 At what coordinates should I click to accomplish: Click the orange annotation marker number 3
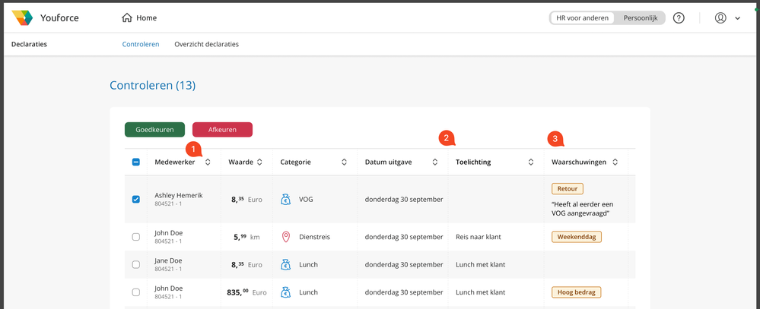click(x=555, y=139)
